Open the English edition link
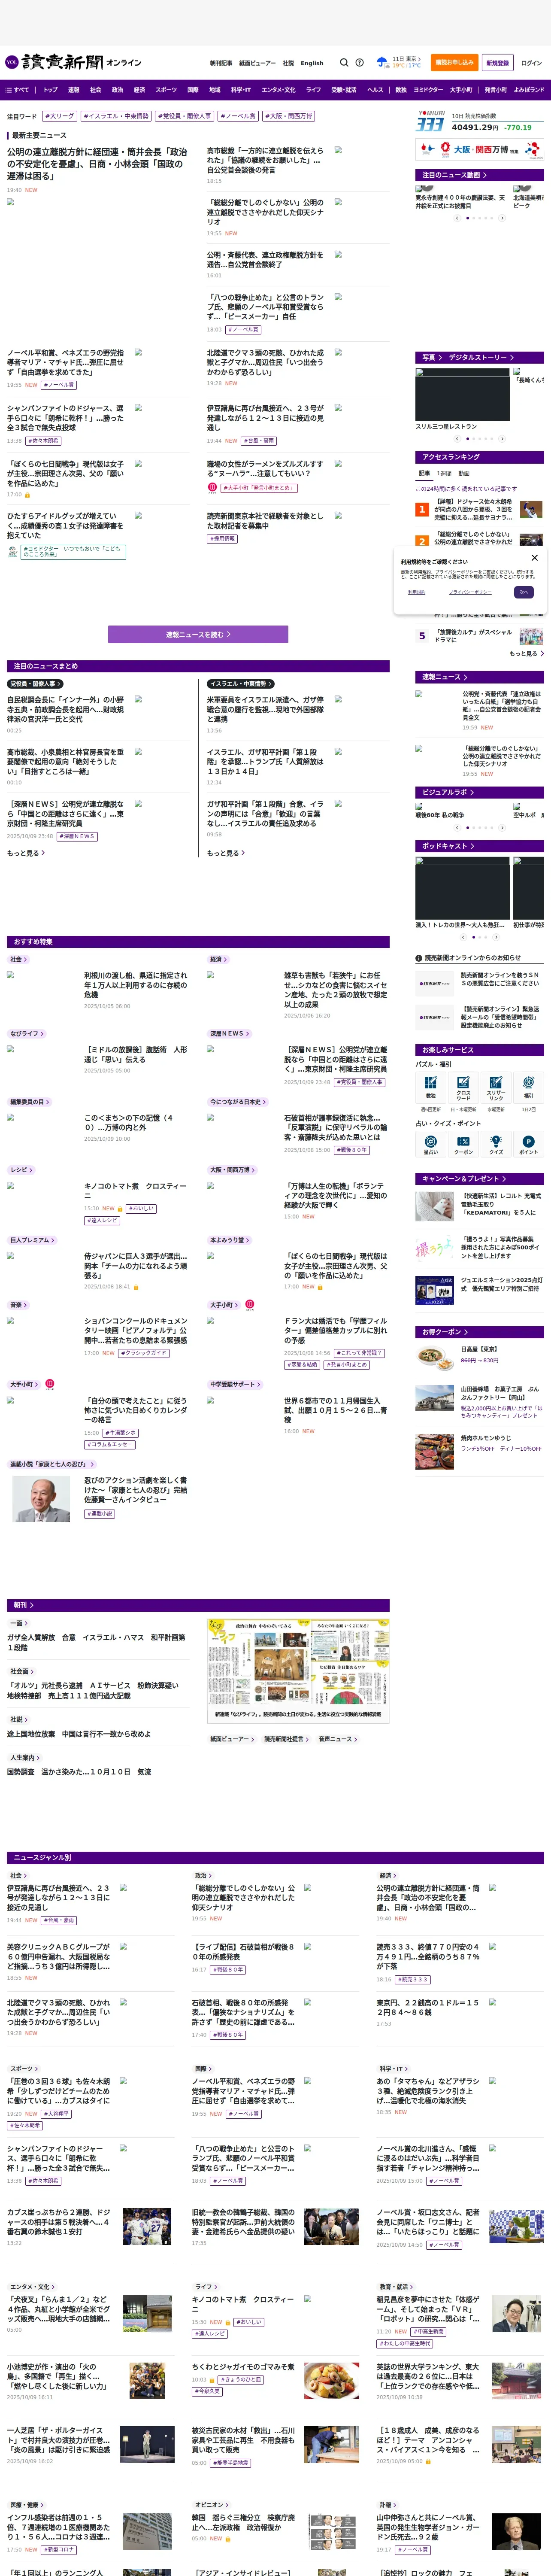Screen dimensions: 551x2576 click(x=312, y=63)
